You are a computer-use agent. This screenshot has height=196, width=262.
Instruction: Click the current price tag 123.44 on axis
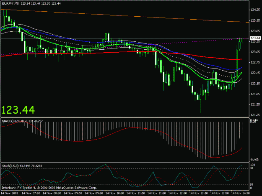click(x=255, y=38)
